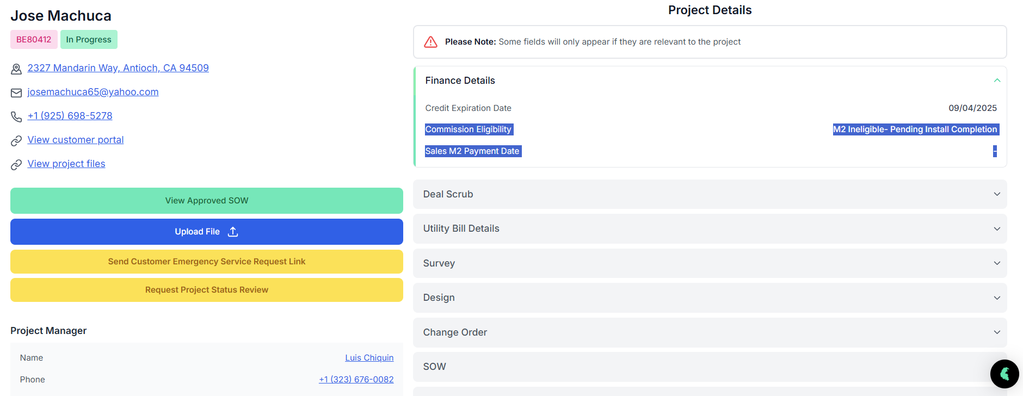Click the envelope email icon
This screenshot has height=396, width=1023.
coord(16,93)
